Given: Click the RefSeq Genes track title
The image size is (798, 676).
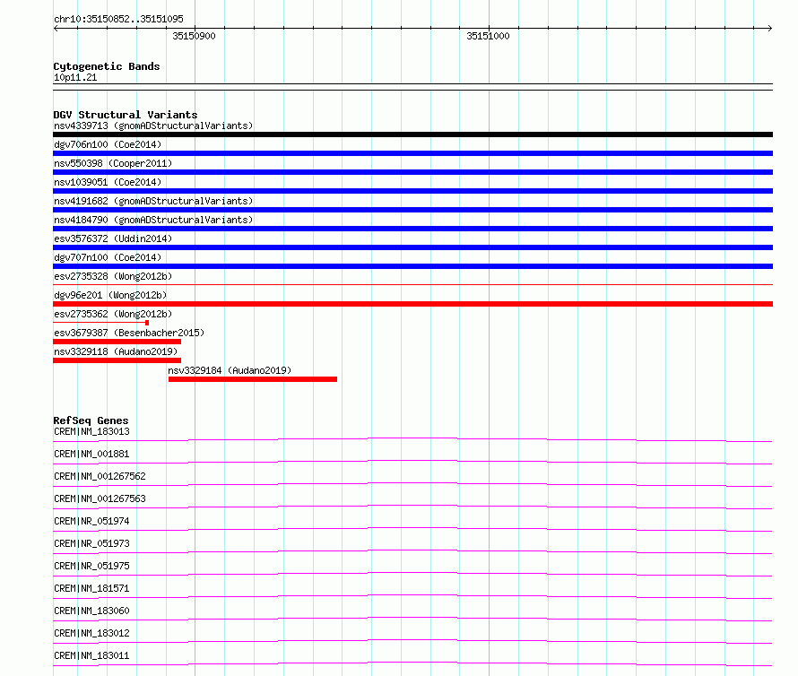Looking at the screenshot, I should [91, 421].
